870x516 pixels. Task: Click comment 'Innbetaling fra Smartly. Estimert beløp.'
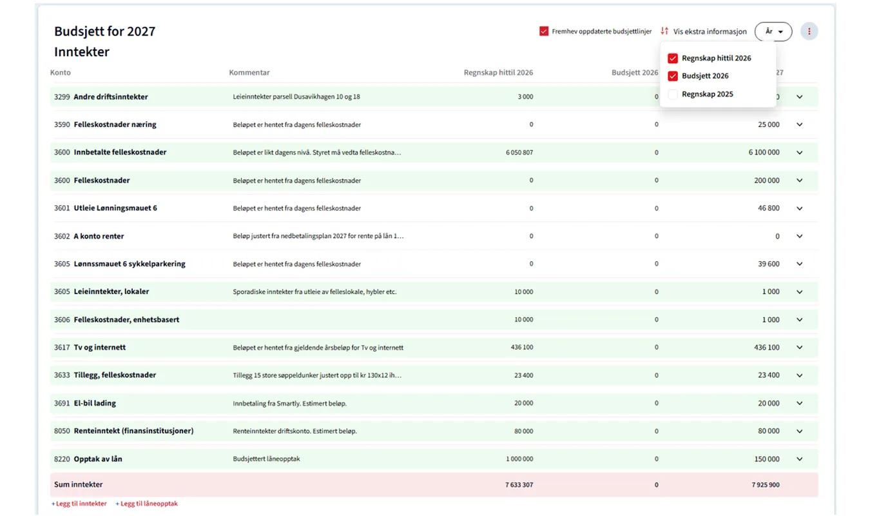(289, 403)
